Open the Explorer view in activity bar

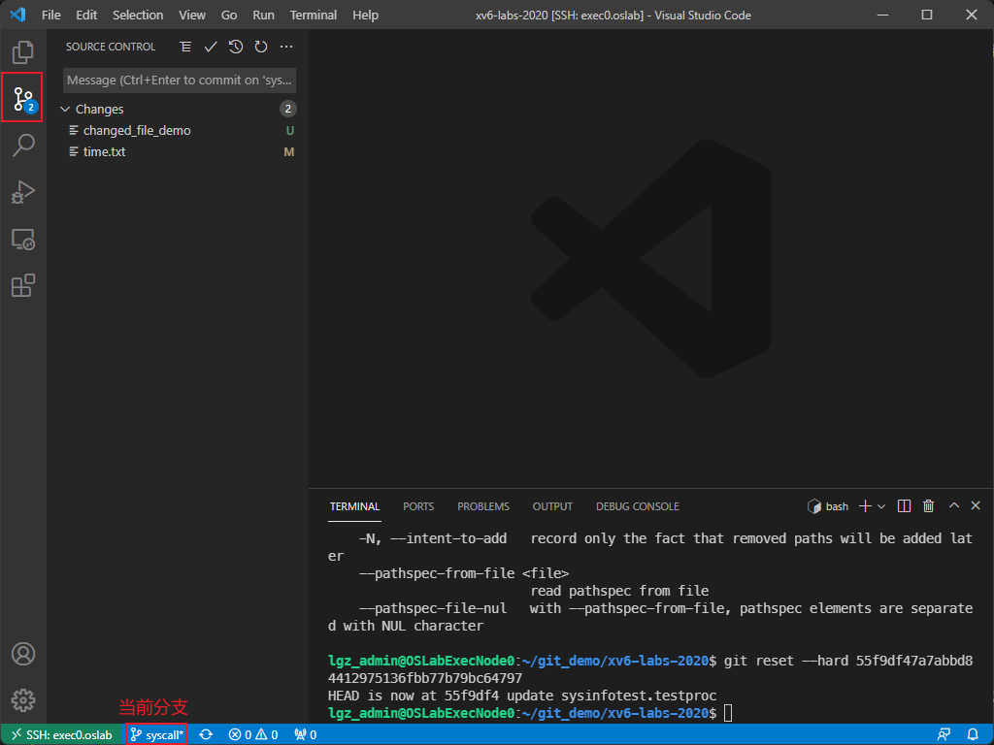pyautogui.click(x=23, y=51)
